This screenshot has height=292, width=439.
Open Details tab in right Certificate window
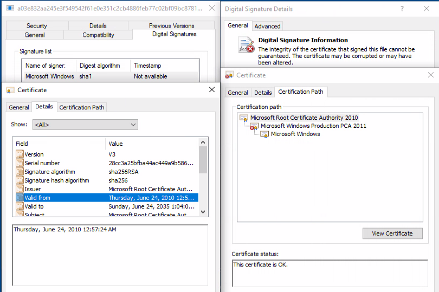pyautogui.click(x=263, y=93)
